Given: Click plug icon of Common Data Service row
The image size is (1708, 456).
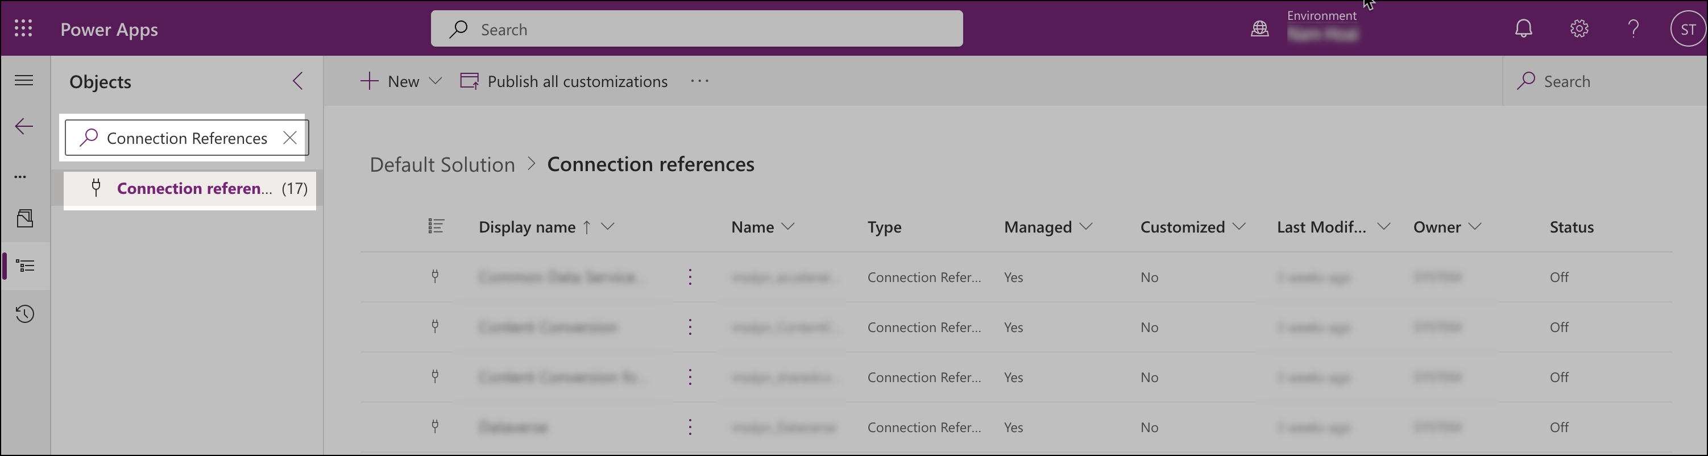Looking at the screenshot, I should (x=435, y=276).
